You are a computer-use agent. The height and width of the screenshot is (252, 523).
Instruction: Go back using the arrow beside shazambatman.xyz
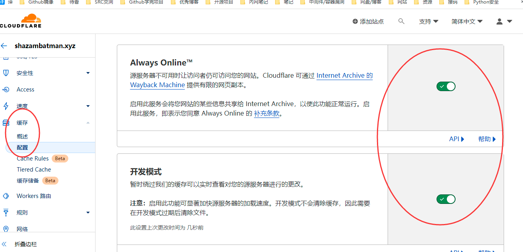pyautogui.click(x=4, y=46)
